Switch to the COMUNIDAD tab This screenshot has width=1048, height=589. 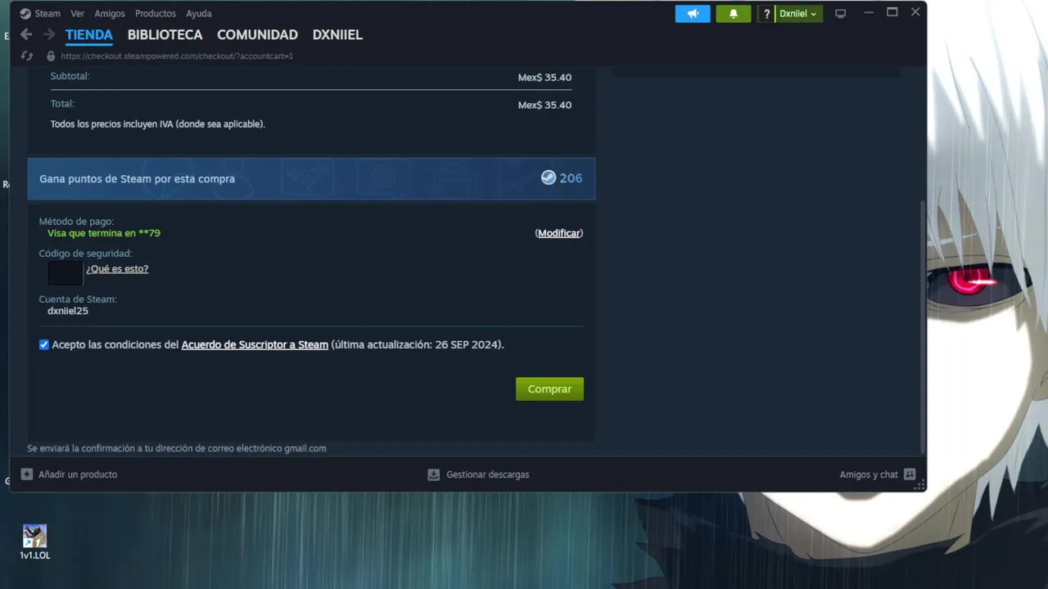(x=257, y=35)
